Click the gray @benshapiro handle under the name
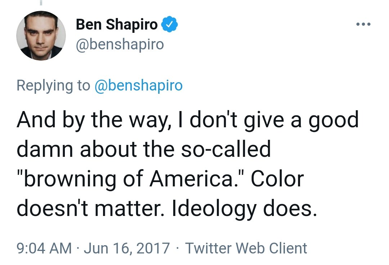The height and width of the screenshot is (265, 389). click(x=120, y=44)
